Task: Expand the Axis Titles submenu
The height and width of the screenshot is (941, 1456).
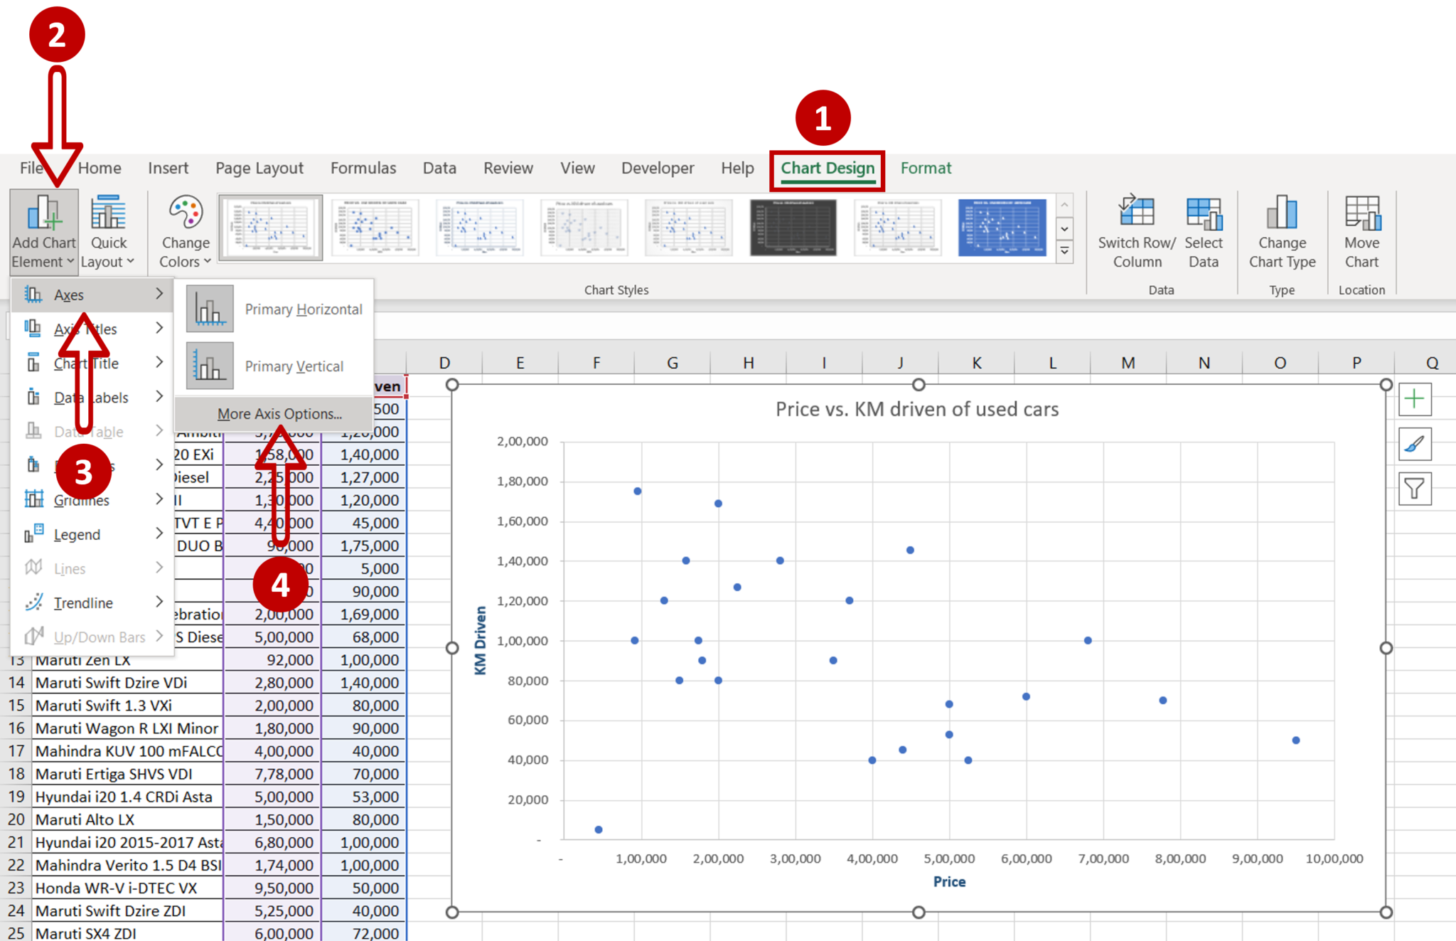Action: coord(85,328)
